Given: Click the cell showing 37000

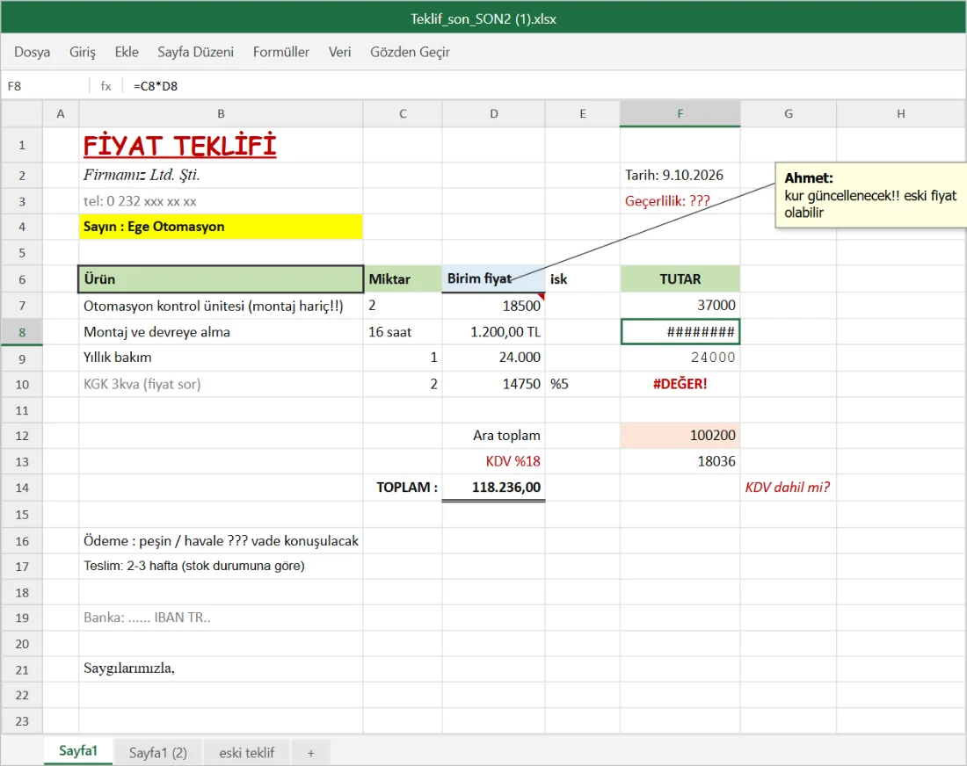Looking at the screenshot, I should click(680, 305).
